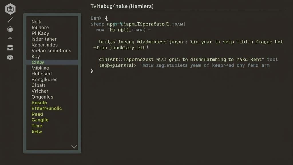Select Gangile from the list

40,120
